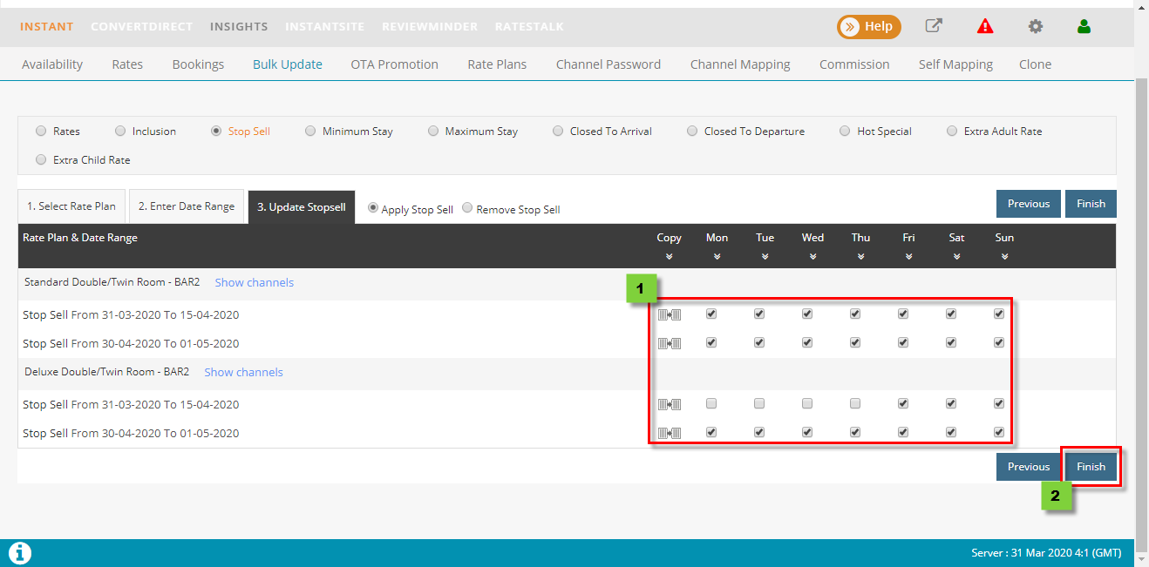This screenshot has height=567, width=1149.
Task: Expand the Copy column double chevron
Action: coord(669,257)
